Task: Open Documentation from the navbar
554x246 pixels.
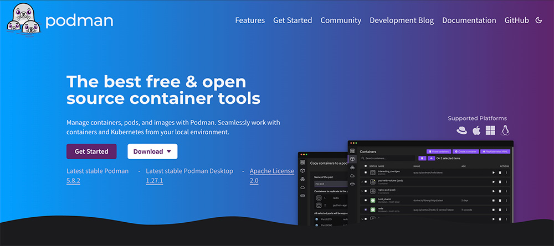Action: coord(469,20)
